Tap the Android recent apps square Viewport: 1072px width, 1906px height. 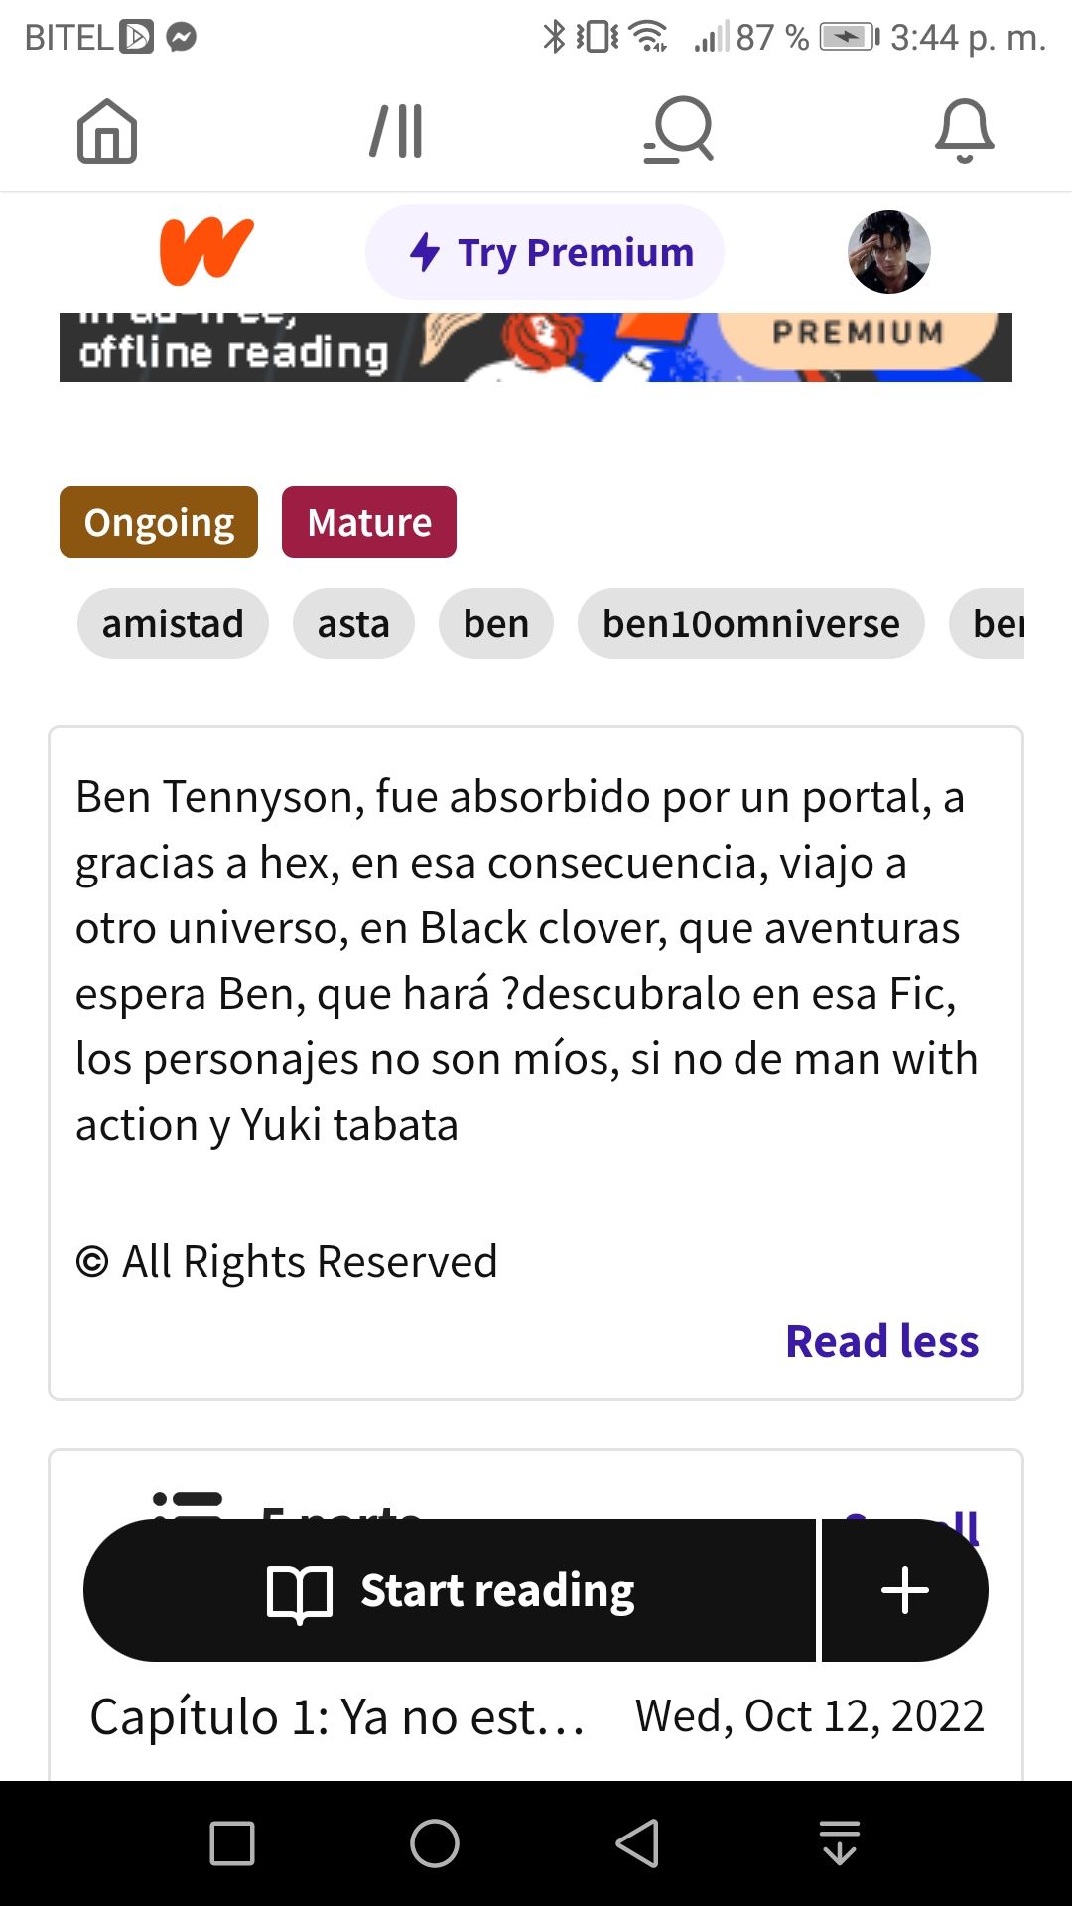232,1843
